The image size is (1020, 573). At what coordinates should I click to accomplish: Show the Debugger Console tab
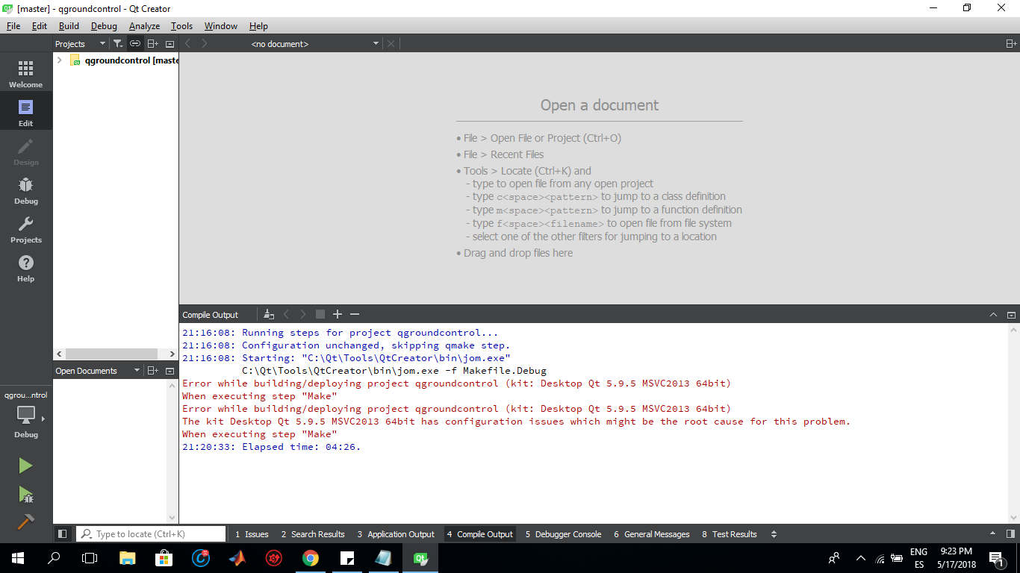click(563, 534)
